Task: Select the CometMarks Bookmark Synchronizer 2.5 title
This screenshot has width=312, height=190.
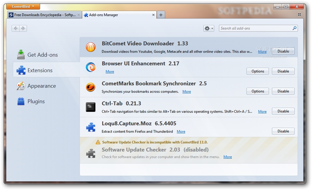Action: click(154, 84)
